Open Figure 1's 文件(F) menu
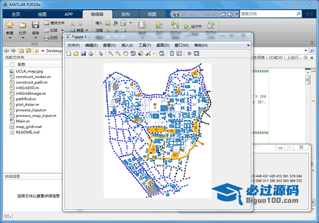This screenshot has height=223, width=319. pyautogui.click(x=74, y=45)
